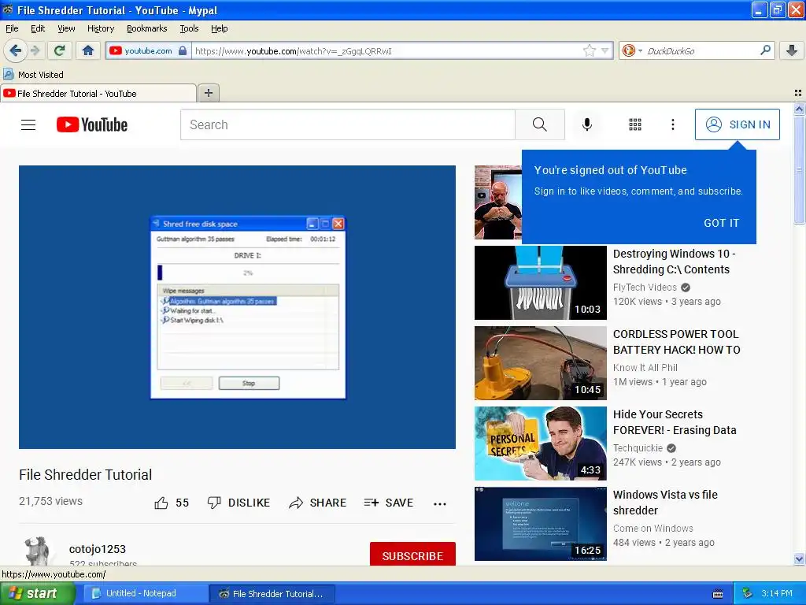806x605 pixels.
Task: Open the Edit menu
Action: coord(38,28)
